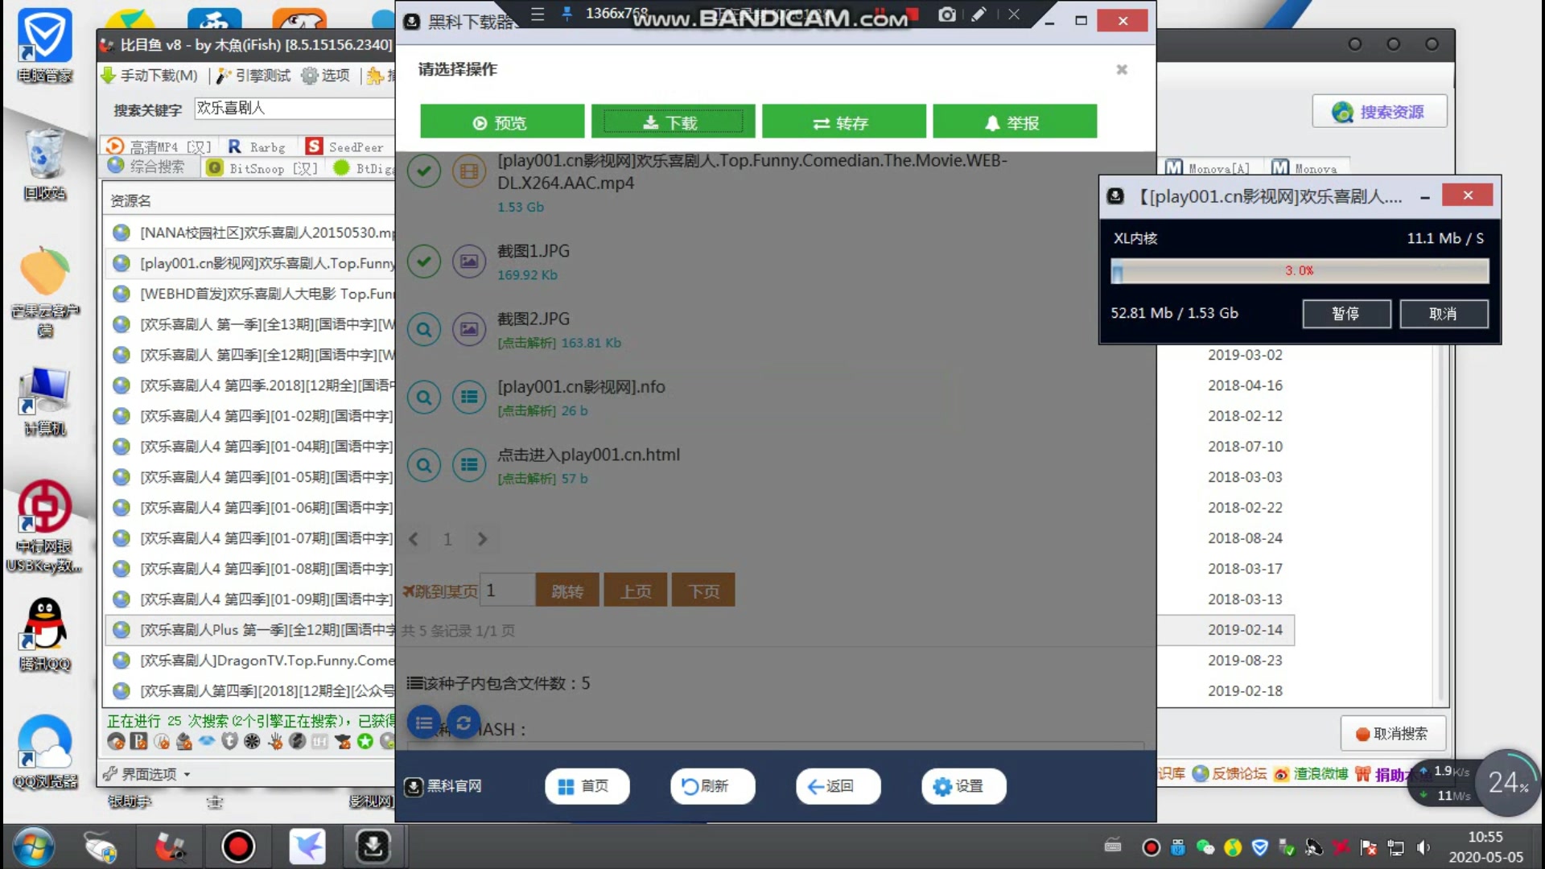Cancel the download with the 取消 button
1545x869 pixels.
(x=1444, y=313)
